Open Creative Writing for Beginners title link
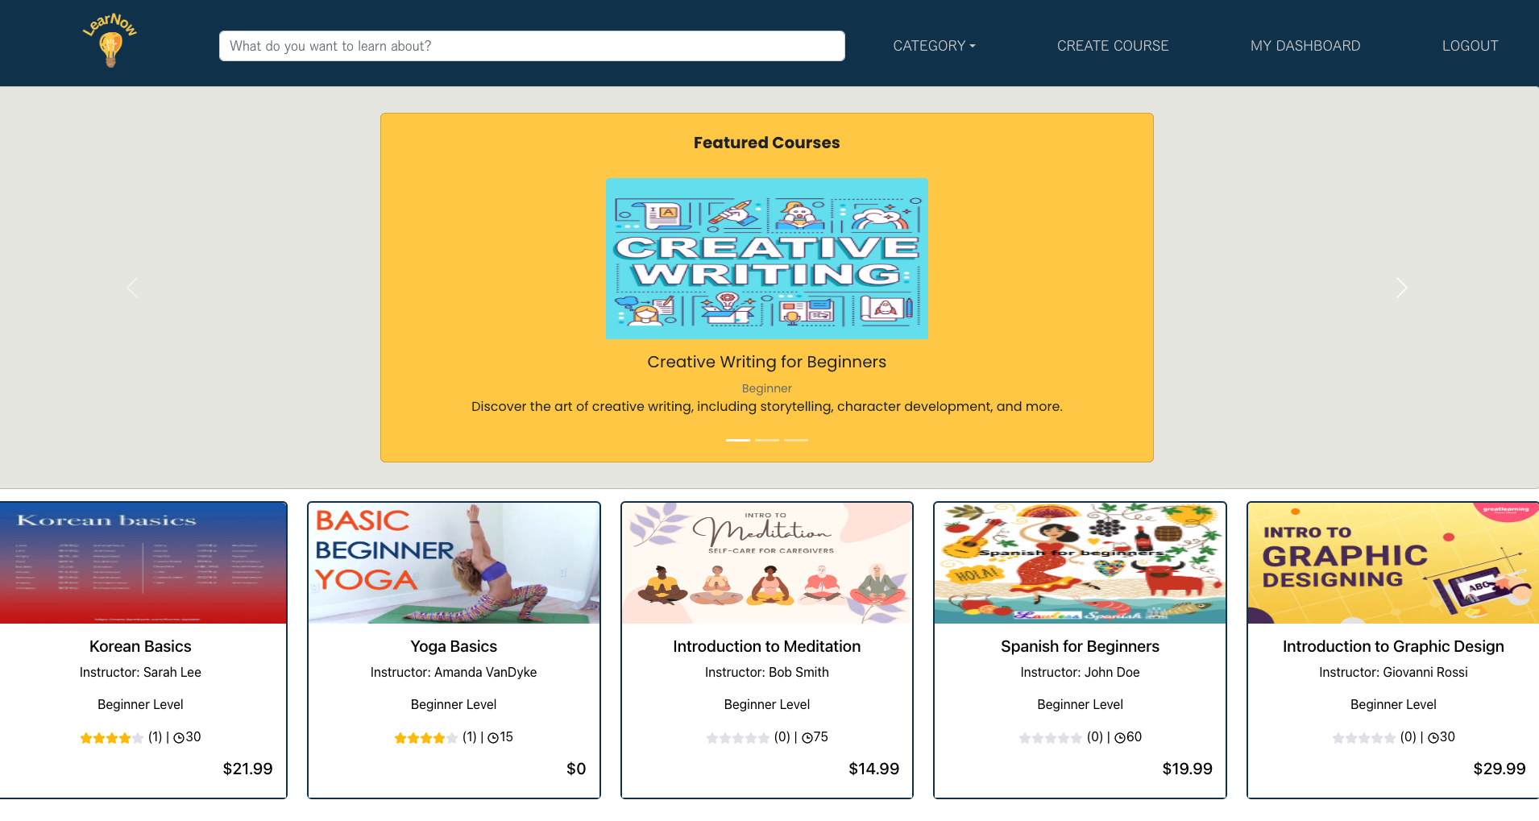Viewport: 1539px width, 821px height. pyautogui.click(x=766, y=362)
